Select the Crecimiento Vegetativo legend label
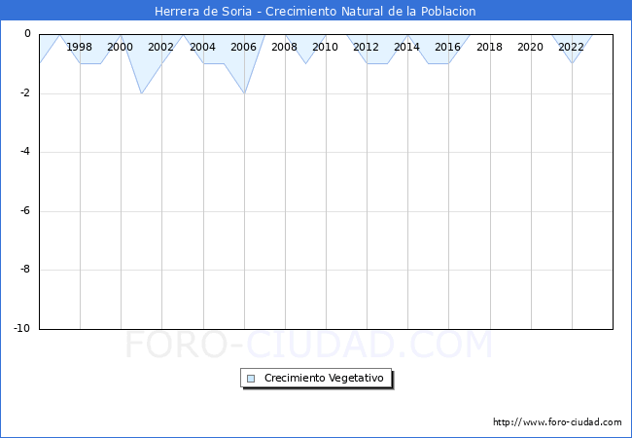The height and width of the screenshot is (438, 632). click(324, 378)
